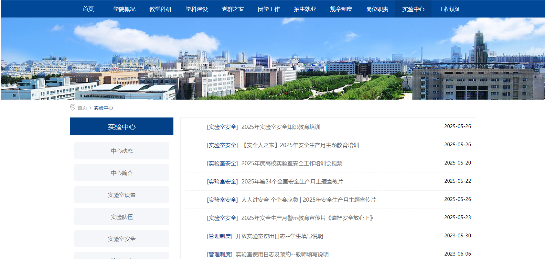Select 教学科研 in the top navigation
The width and height of the screenshot is (545, 259).
click(x=160, y=9)
